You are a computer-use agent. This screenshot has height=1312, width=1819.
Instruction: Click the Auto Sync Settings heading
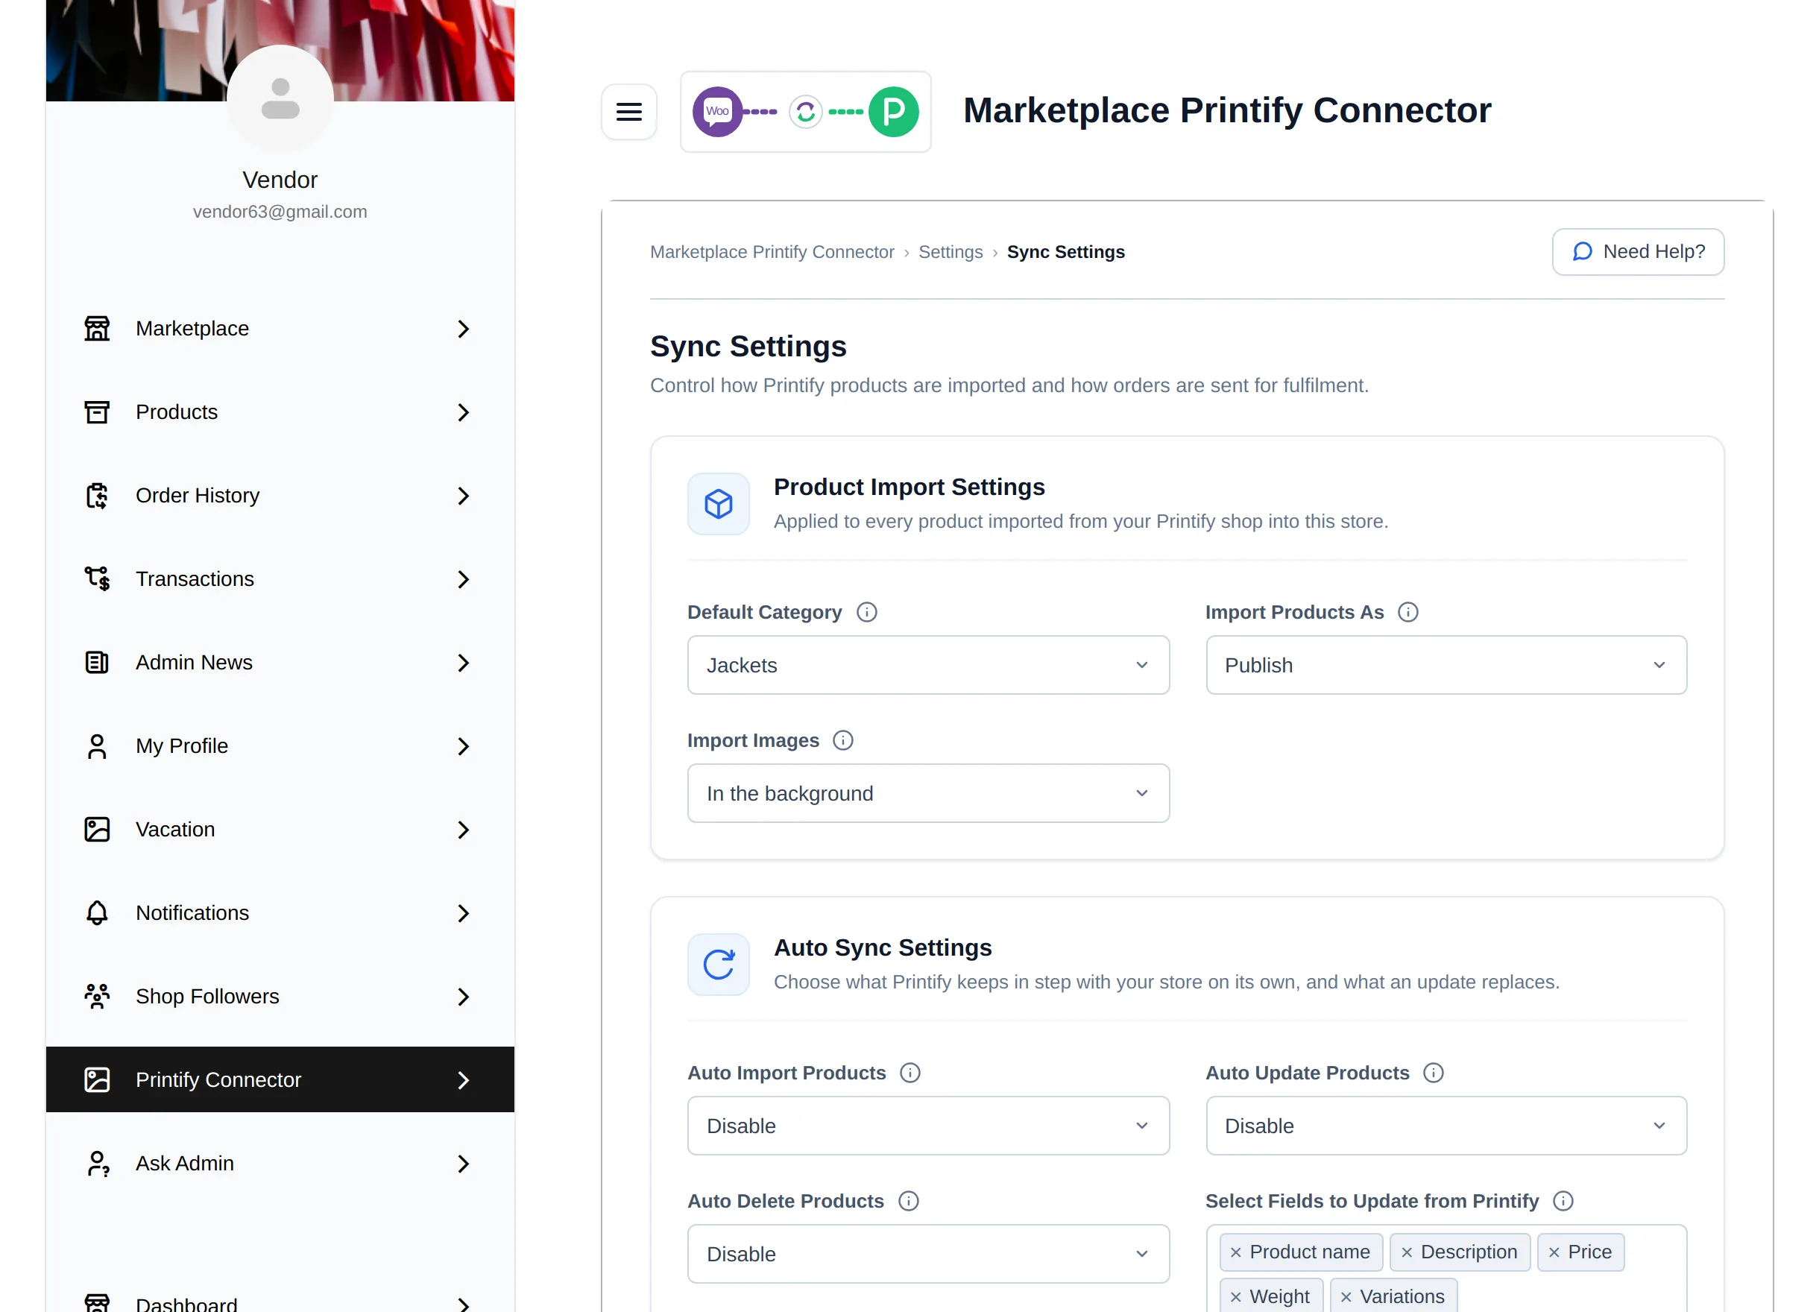pos(883,948)
